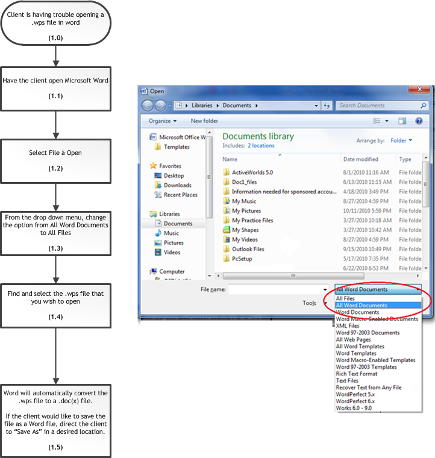Sort by Date modified column header
The height and width of the screenshot is (458, 435).
pos(361,160)
